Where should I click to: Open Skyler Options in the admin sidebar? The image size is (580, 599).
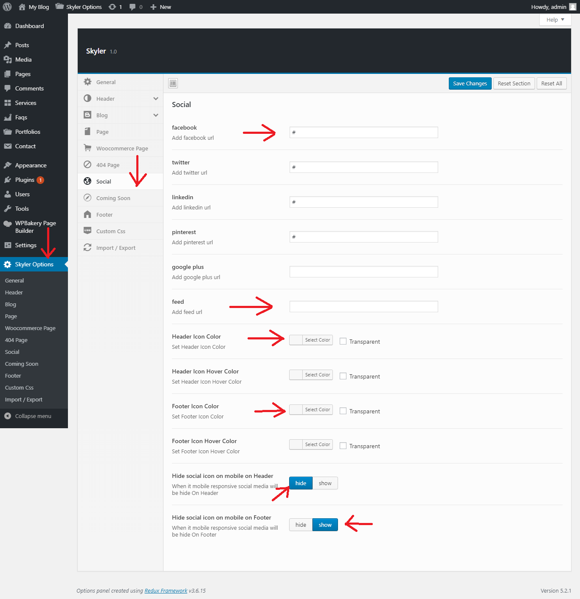(34, 264)
